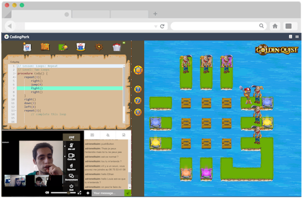Switch to the second browser tab
Screen dimensions: 303x198
point(91,14)
